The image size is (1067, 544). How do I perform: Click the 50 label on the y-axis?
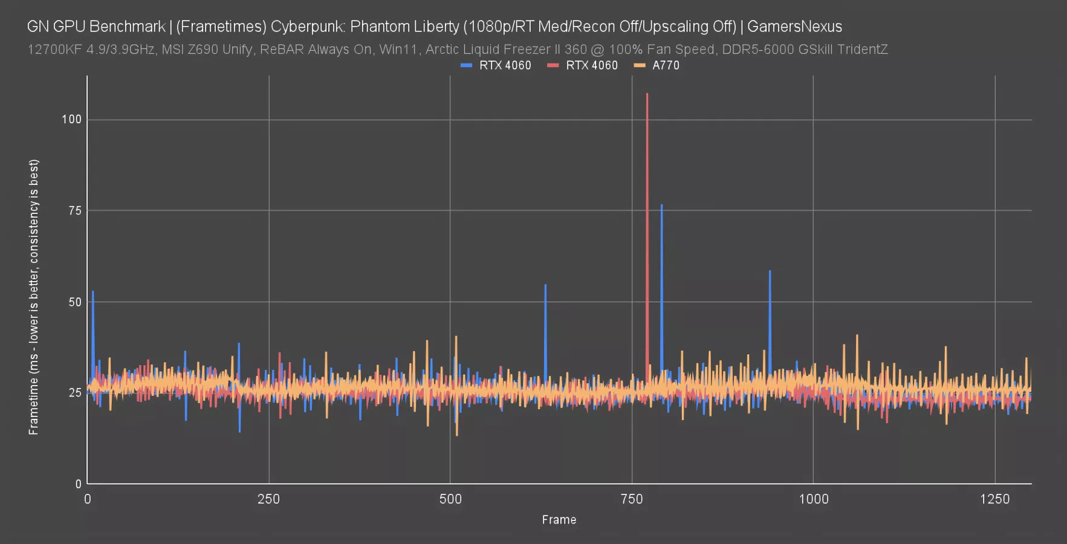pyautogui.click(x=74, y=302)
